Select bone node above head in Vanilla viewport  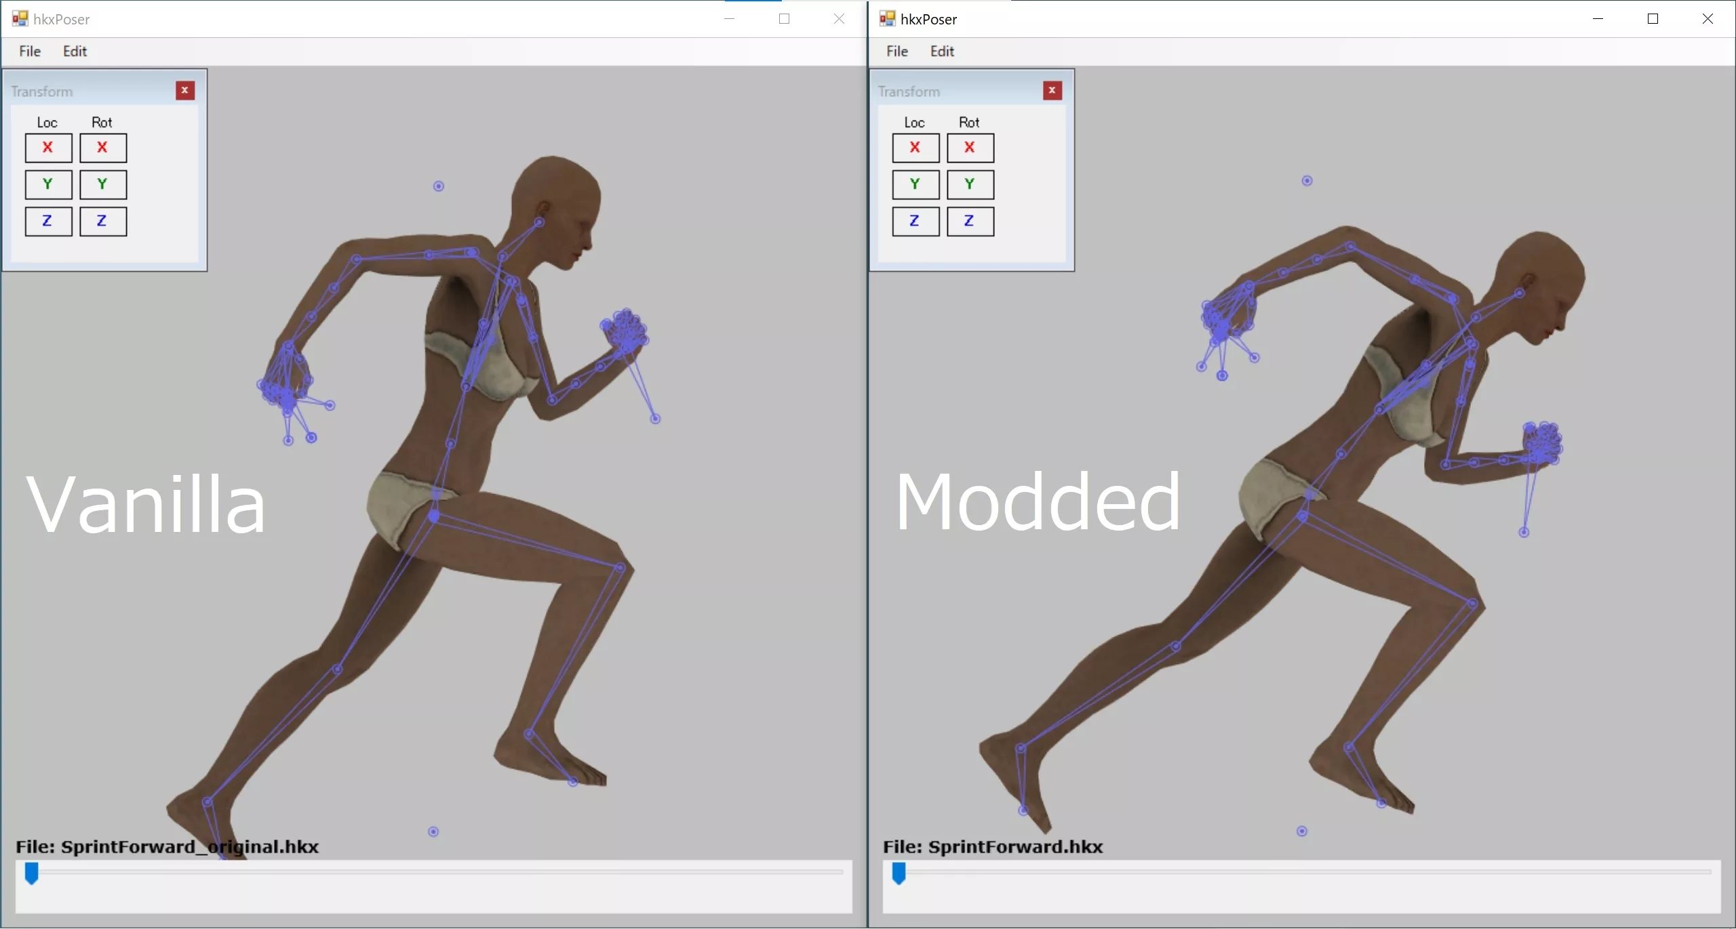[439, 186]
